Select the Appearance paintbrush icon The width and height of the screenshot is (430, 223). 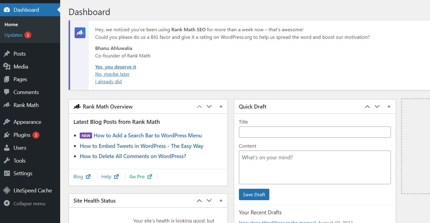point(7,122)
